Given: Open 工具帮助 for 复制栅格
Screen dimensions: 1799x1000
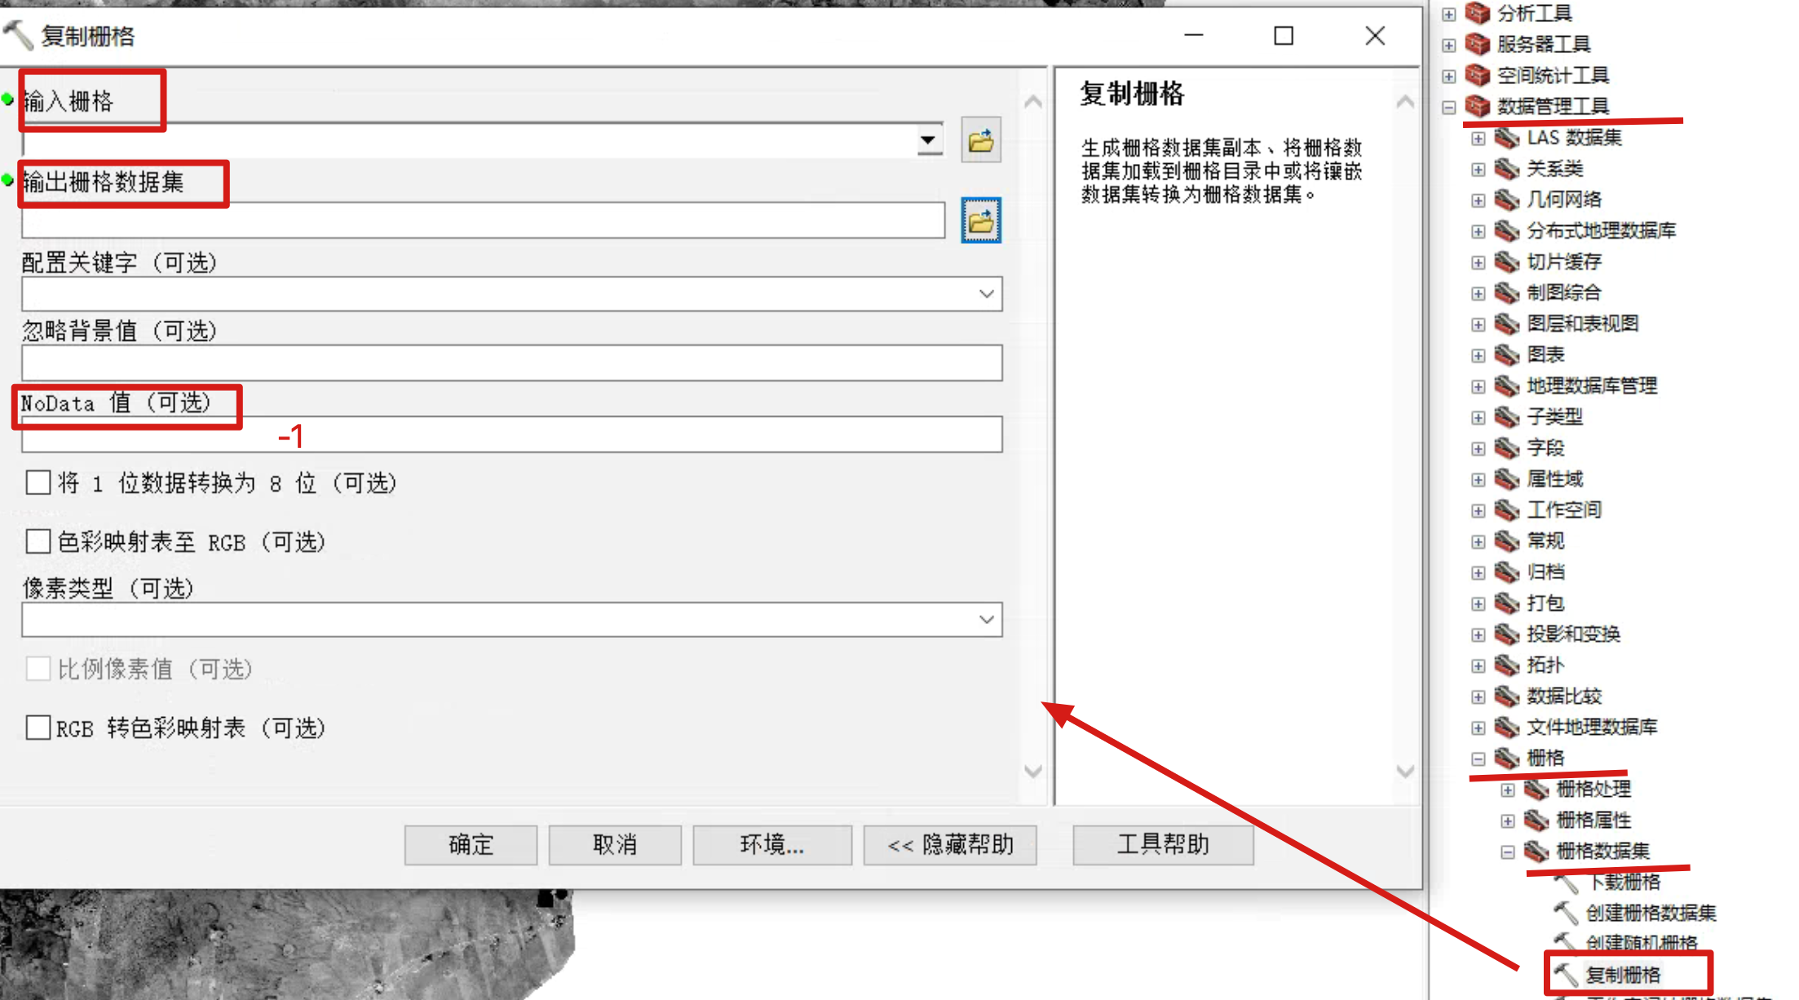Looking at the screenshot, I should tap(1163, 845).
